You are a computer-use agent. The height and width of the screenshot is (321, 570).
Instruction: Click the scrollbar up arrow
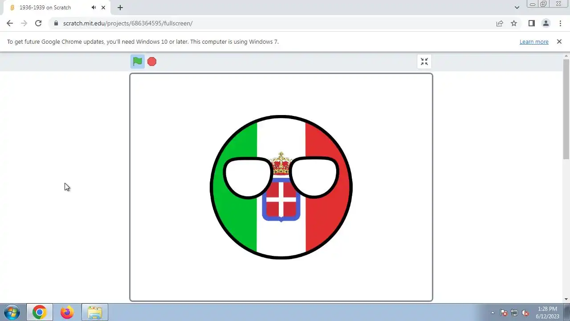coord(566,55)
